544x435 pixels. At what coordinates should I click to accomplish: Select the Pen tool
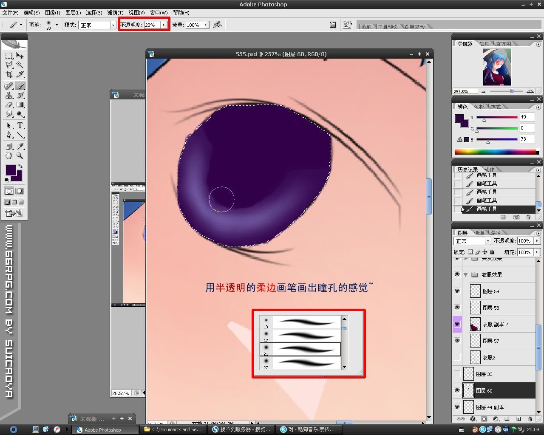click(x=9, y=135)
